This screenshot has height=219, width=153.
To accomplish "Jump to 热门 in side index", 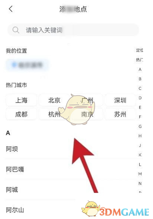I will 140,60.
